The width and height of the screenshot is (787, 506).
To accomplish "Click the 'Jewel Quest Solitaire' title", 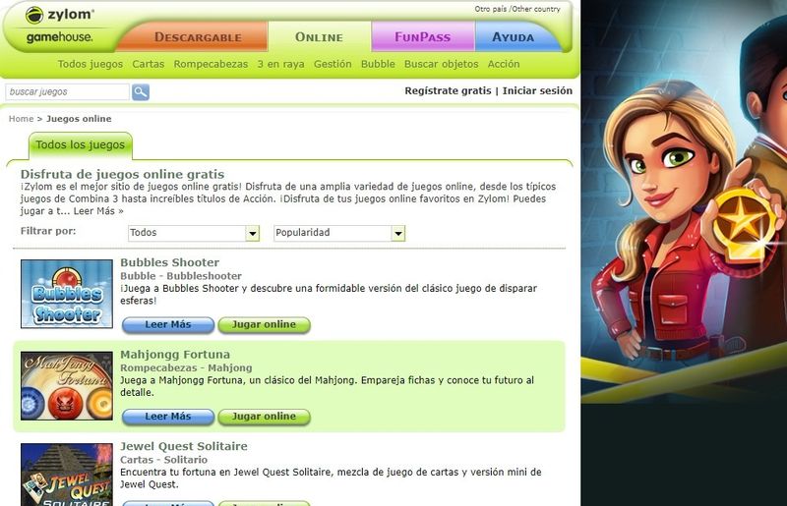I will (184, 446).
